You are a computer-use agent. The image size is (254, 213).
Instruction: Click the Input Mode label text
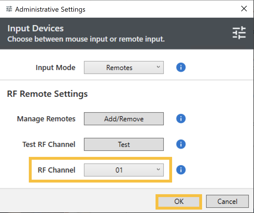[x=55, y=68]
